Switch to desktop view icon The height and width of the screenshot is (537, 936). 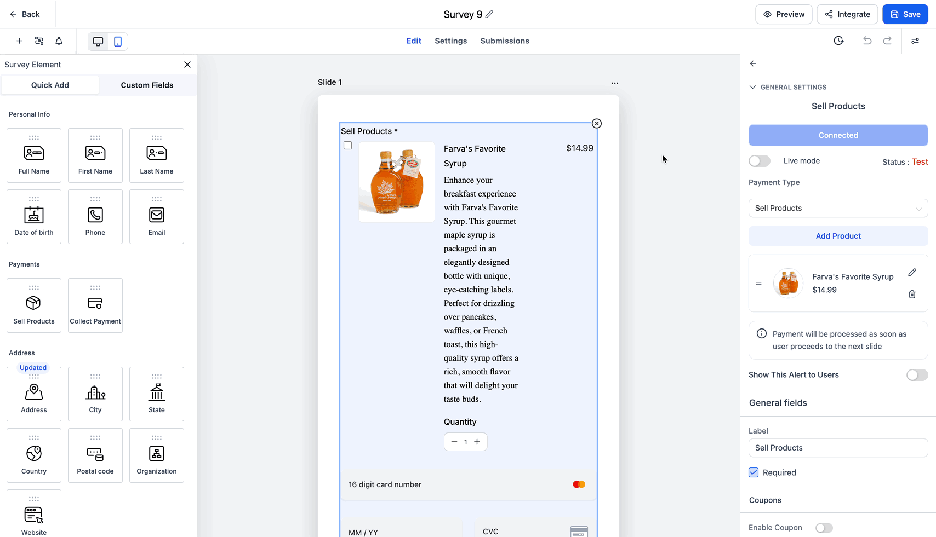[98, 42]
